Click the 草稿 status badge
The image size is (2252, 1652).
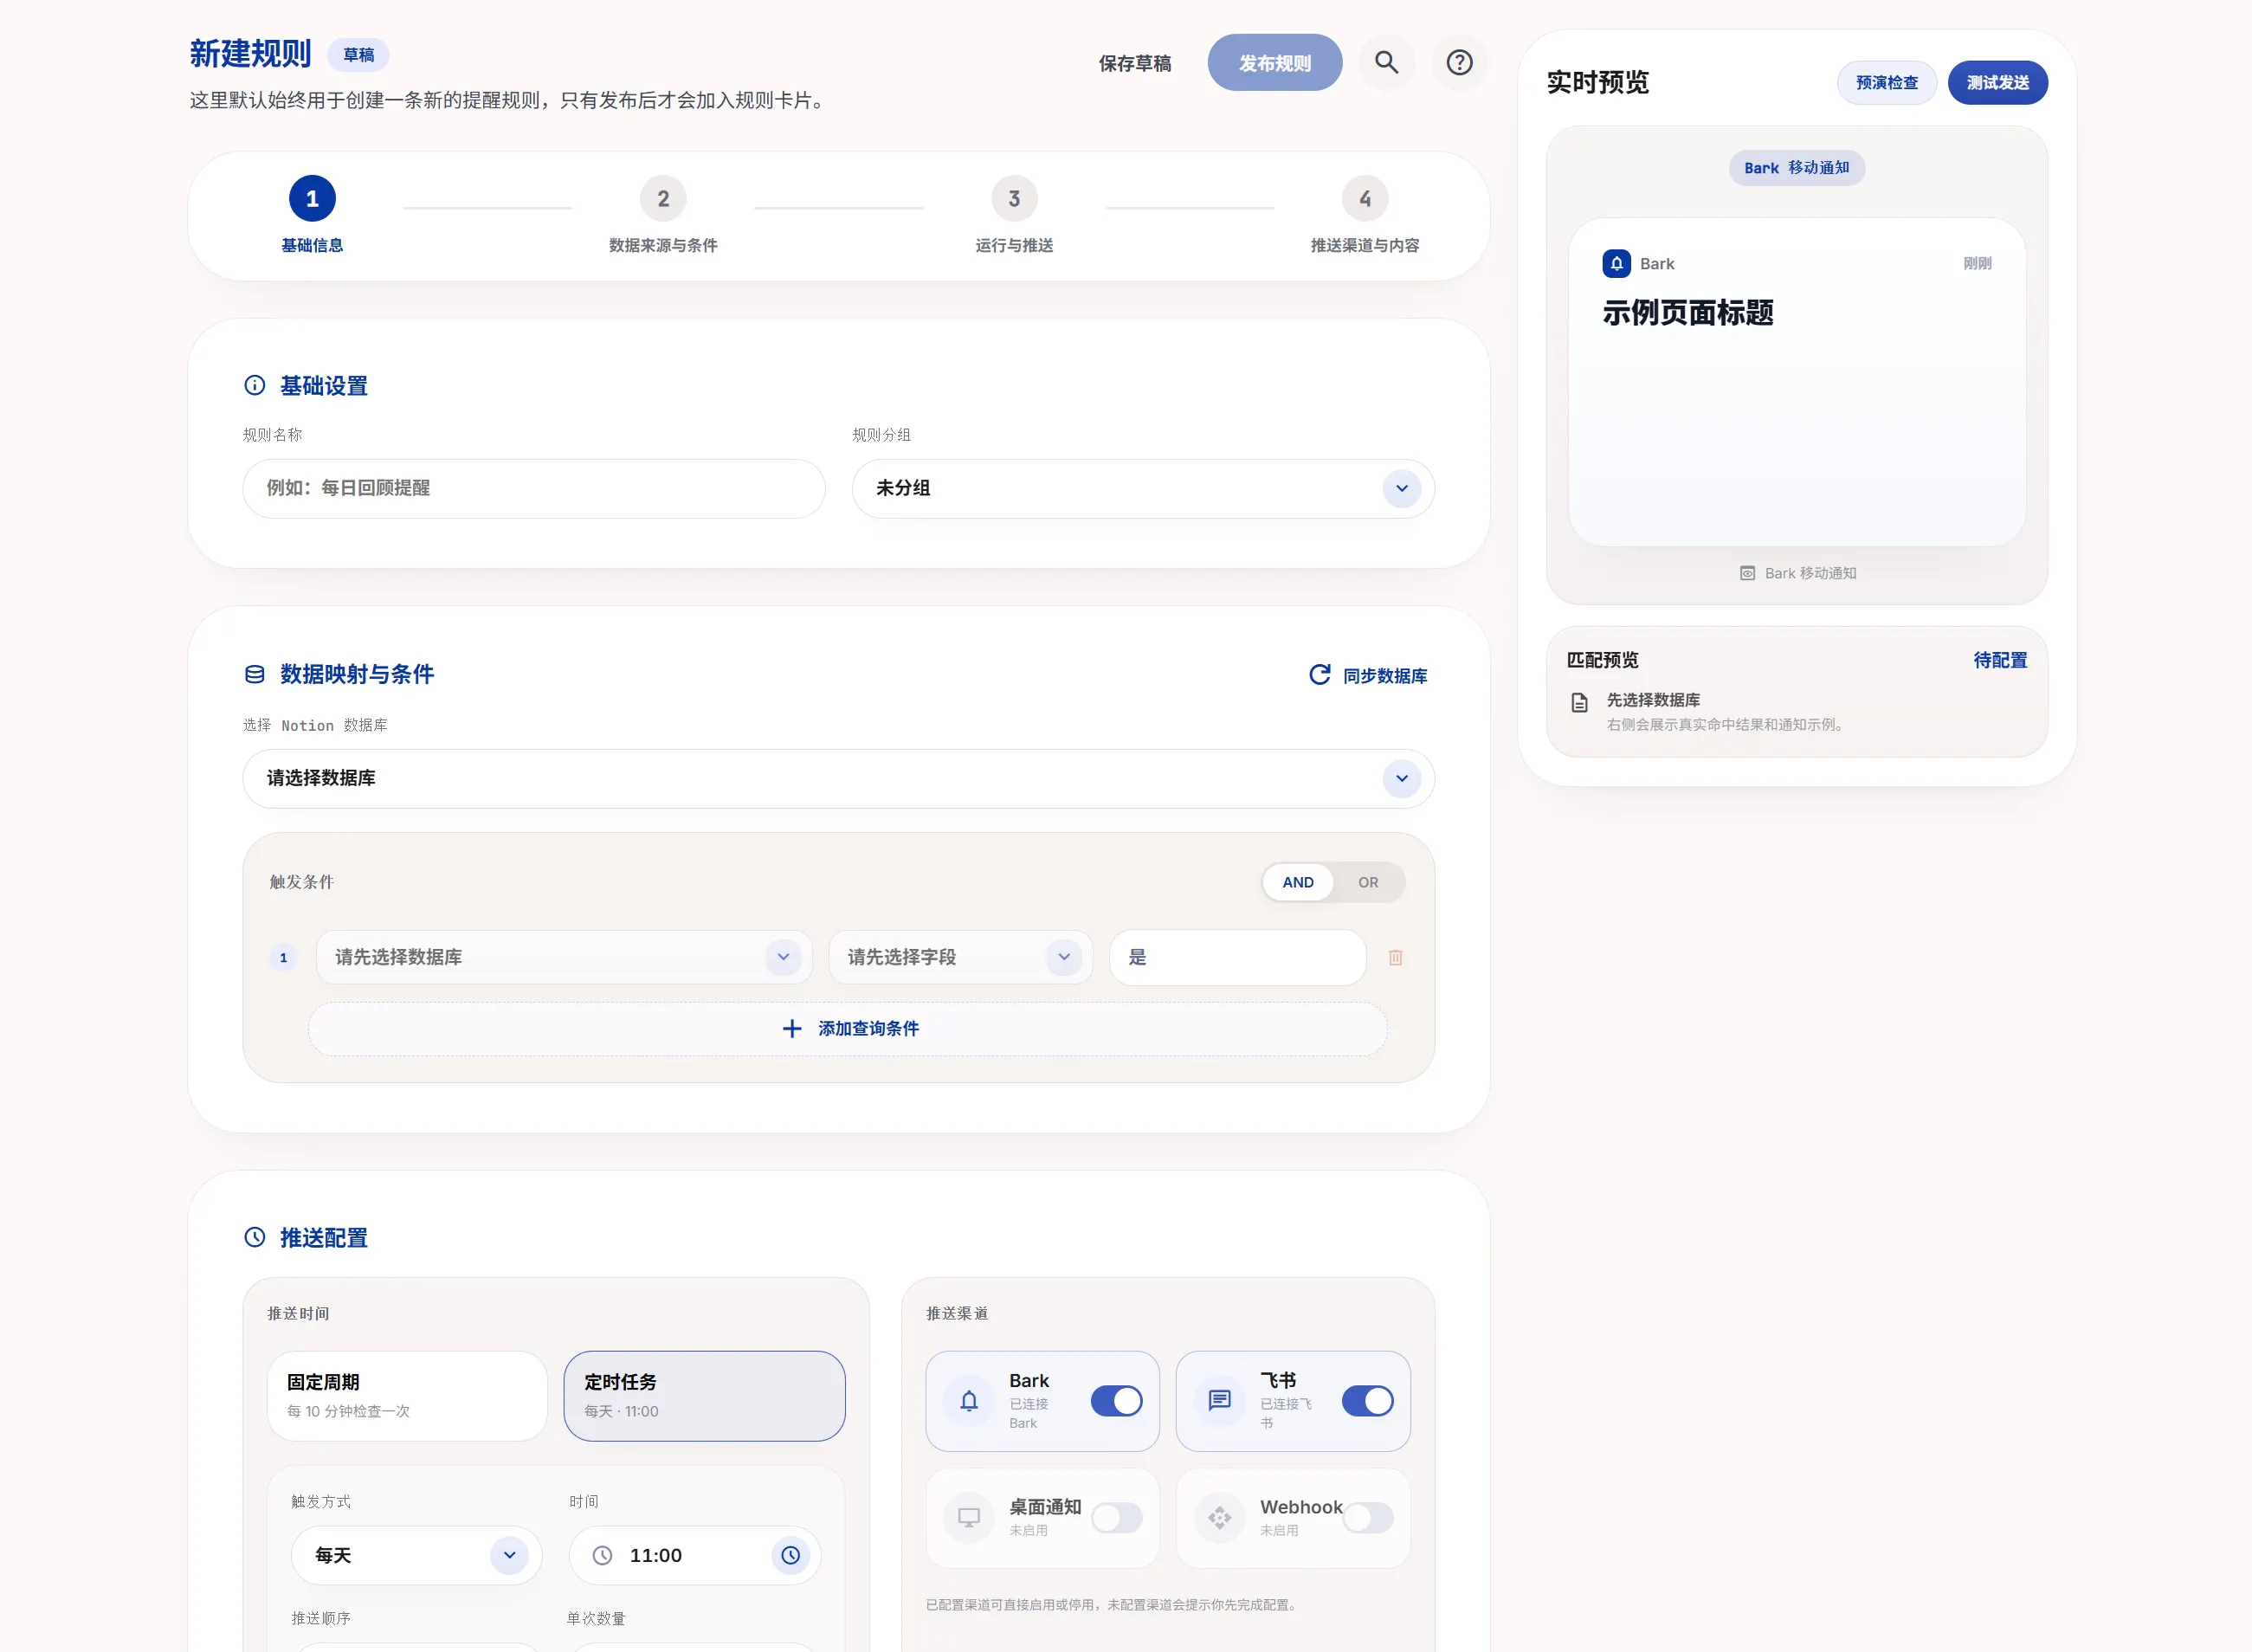[x=359, y=55]
